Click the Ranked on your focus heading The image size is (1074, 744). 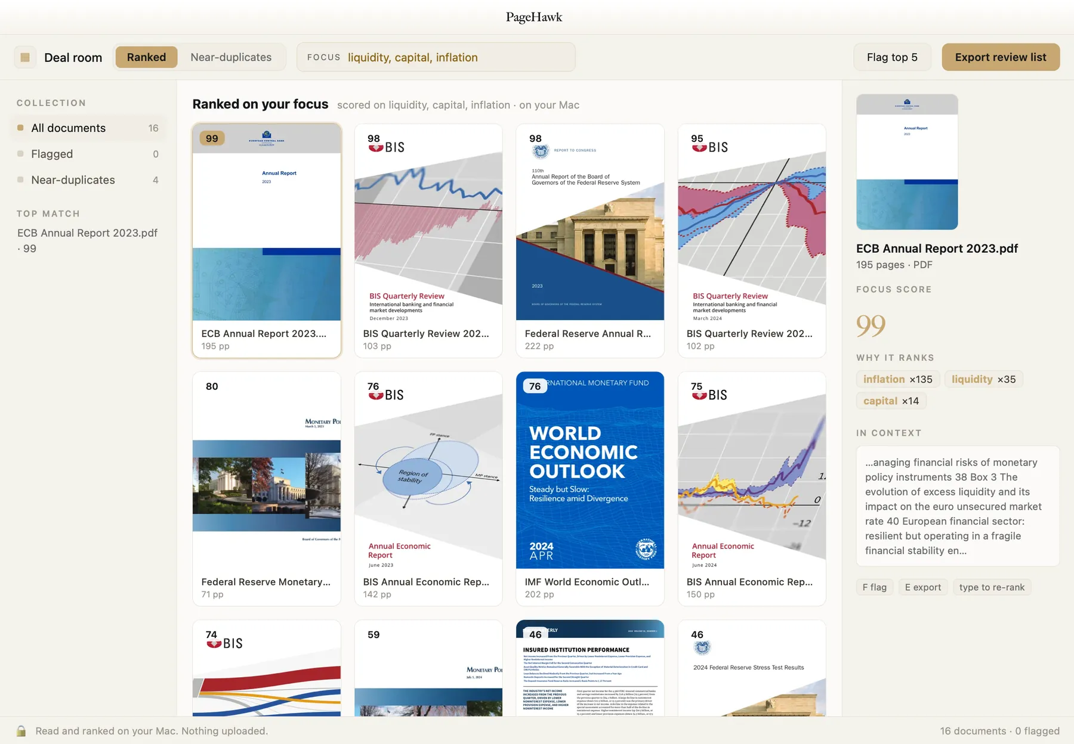[260, 104]
